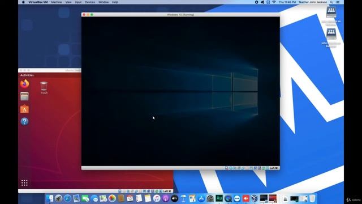Open the Devices menu

click(90, 2)
